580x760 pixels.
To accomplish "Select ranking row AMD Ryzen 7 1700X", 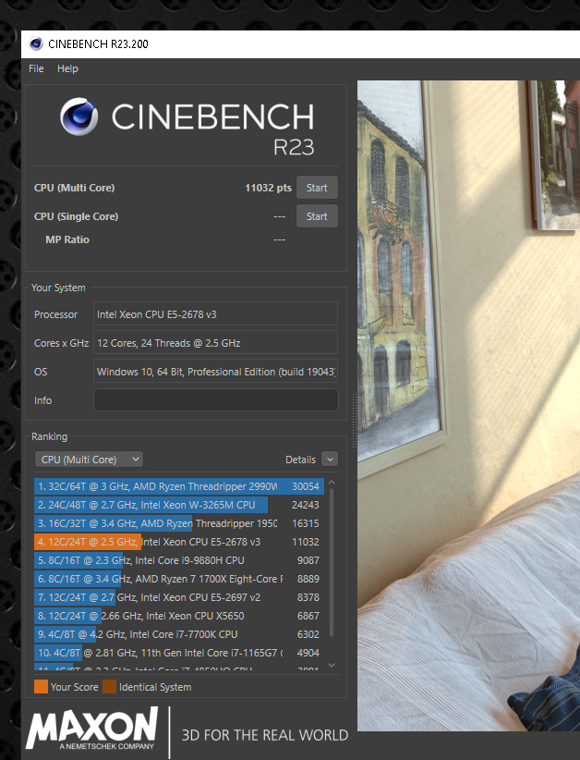I will (179, 578).
